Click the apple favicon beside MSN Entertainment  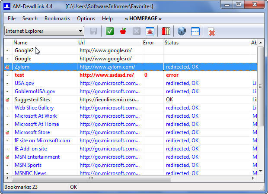pos(7,157)
